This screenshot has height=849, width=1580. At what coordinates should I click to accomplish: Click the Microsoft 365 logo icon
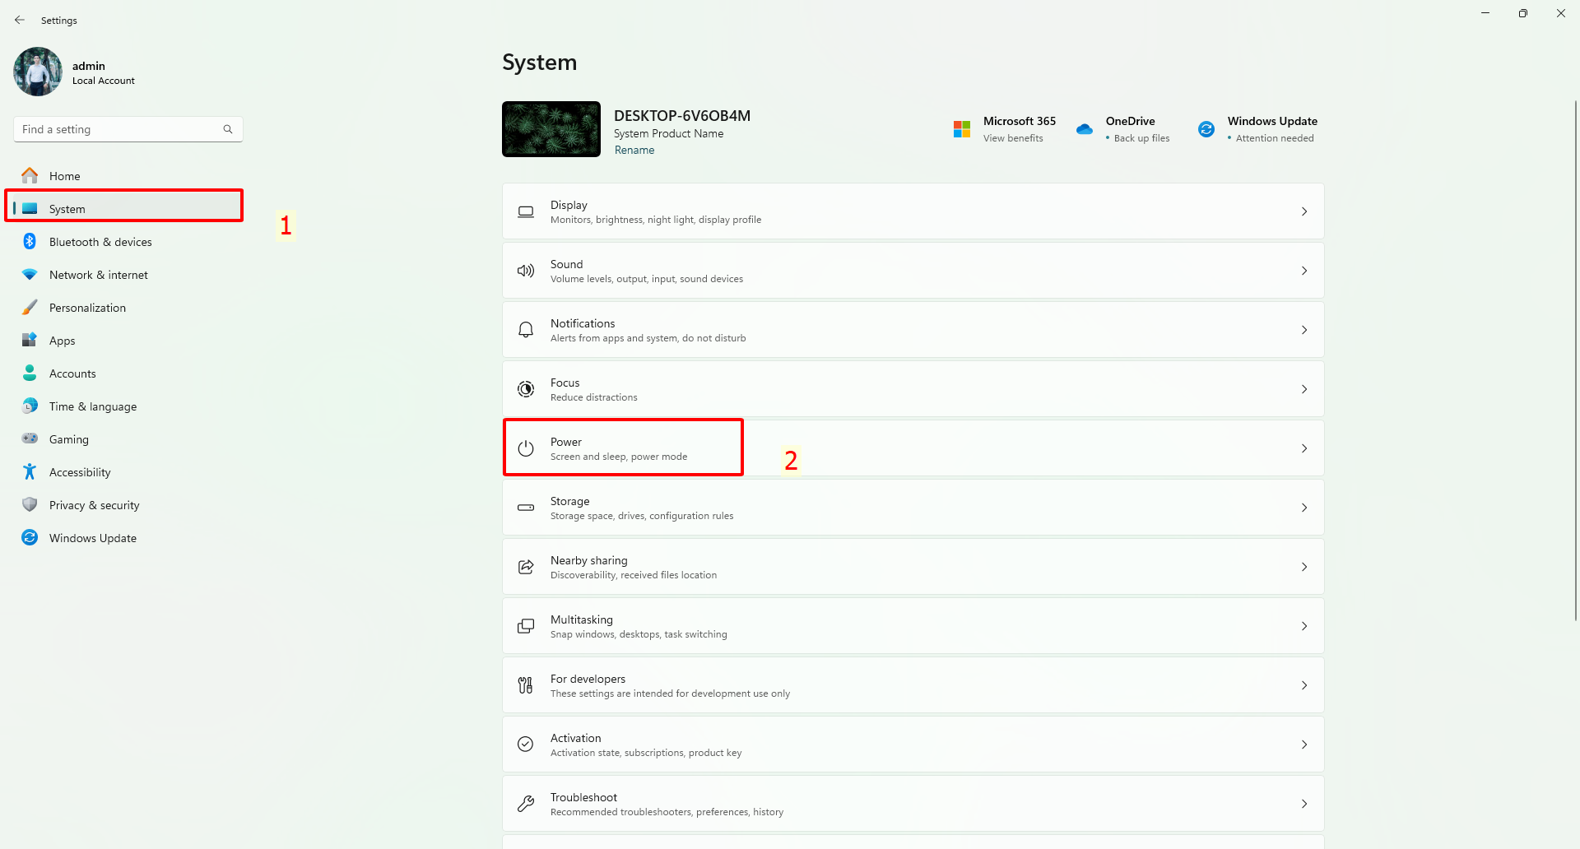pyautogui.click(x=962, y=129)
